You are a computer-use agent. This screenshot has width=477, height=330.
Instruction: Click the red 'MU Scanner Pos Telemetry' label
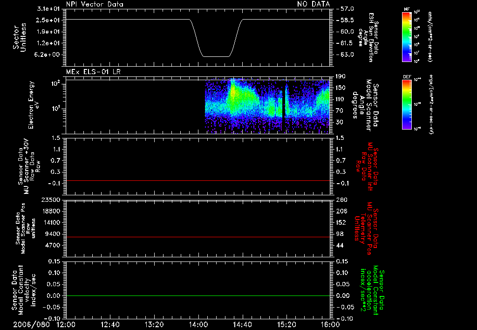point(366,228)
